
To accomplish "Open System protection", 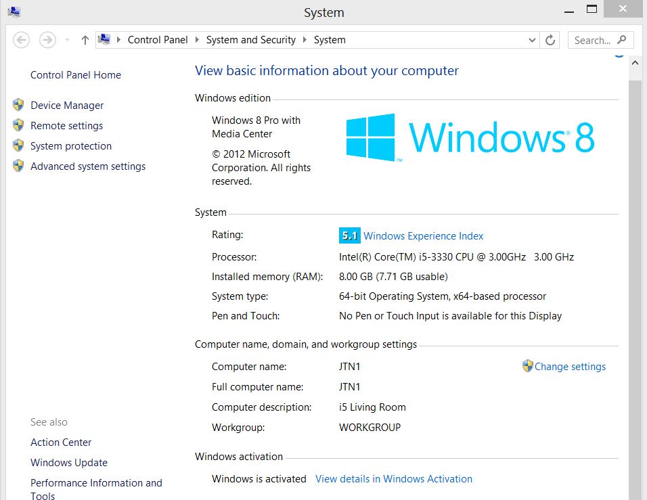I will coord(71,145).
